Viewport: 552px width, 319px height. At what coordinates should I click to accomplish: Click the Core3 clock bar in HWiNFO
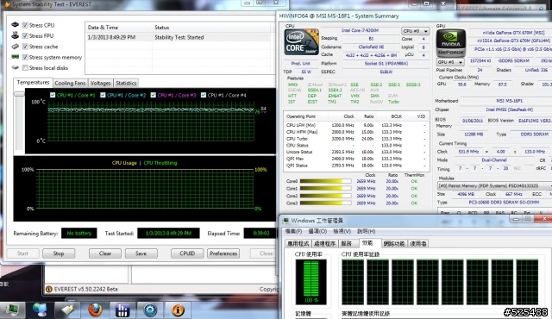[x=325, y=203]
